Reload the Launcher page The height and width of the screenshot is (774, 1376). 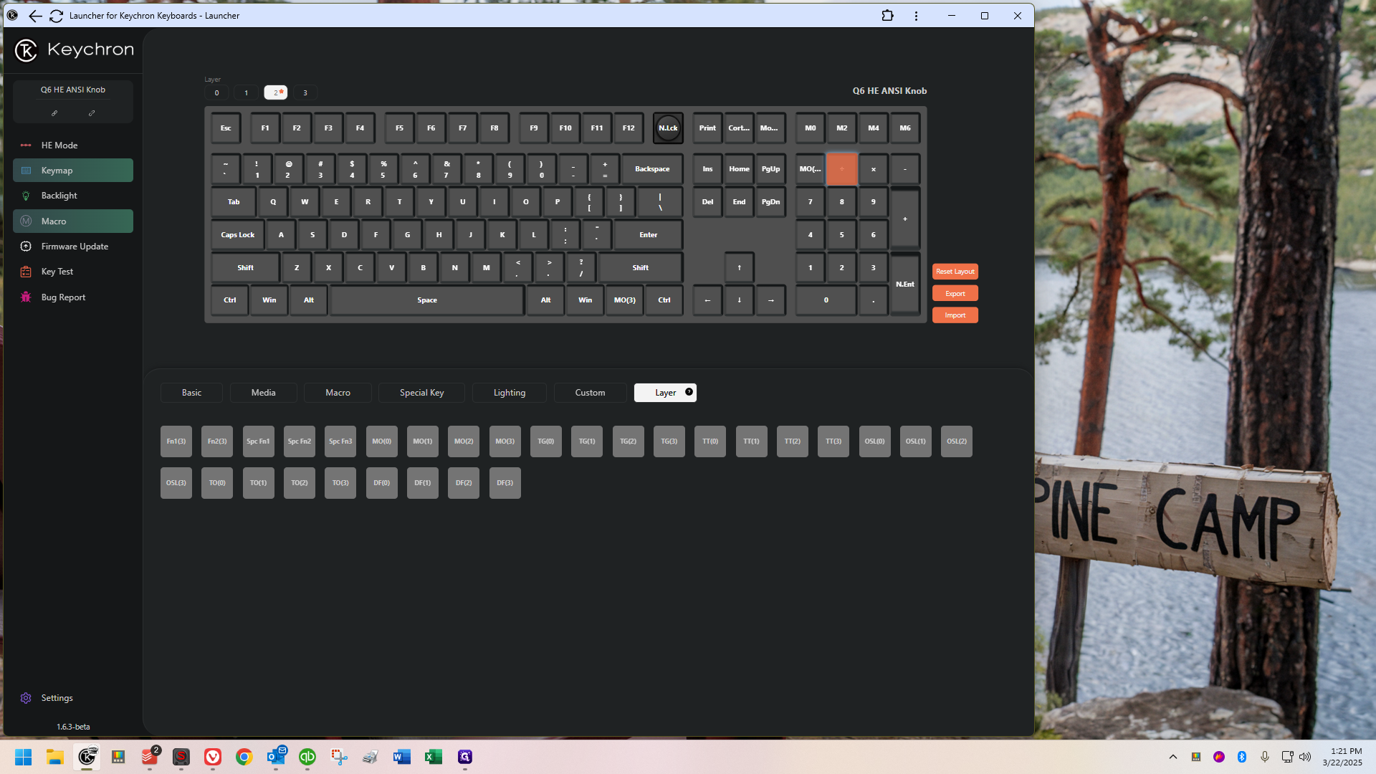pos(56,16)
